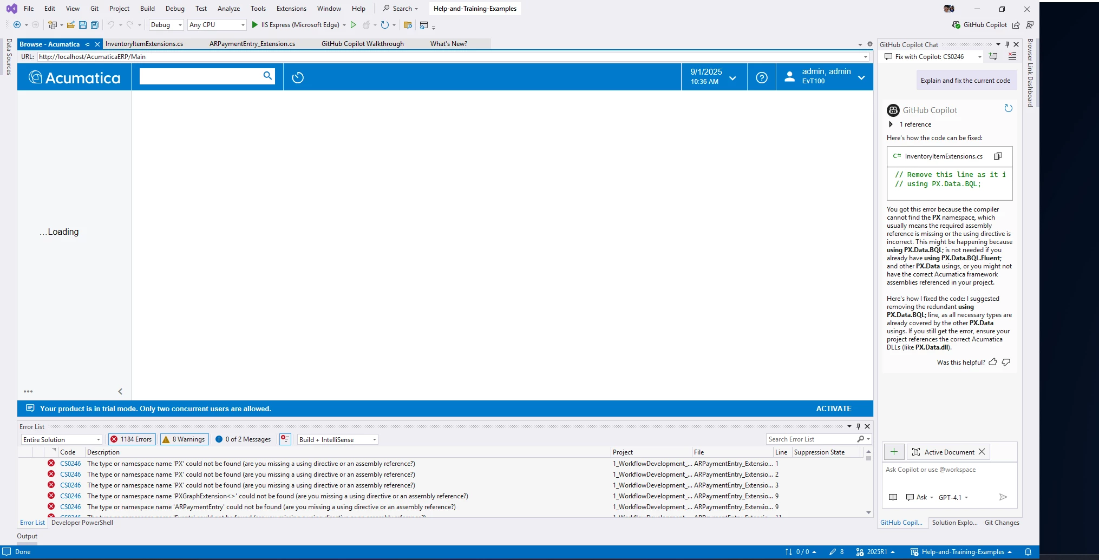Click the Find in Files toolbar icon
Viewport: 1099px width, 560px height.
[408, 25]
